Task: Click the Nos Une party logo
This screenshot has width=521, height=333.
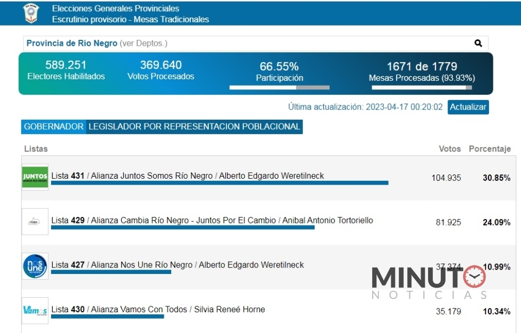Action: tap(35, 266)
